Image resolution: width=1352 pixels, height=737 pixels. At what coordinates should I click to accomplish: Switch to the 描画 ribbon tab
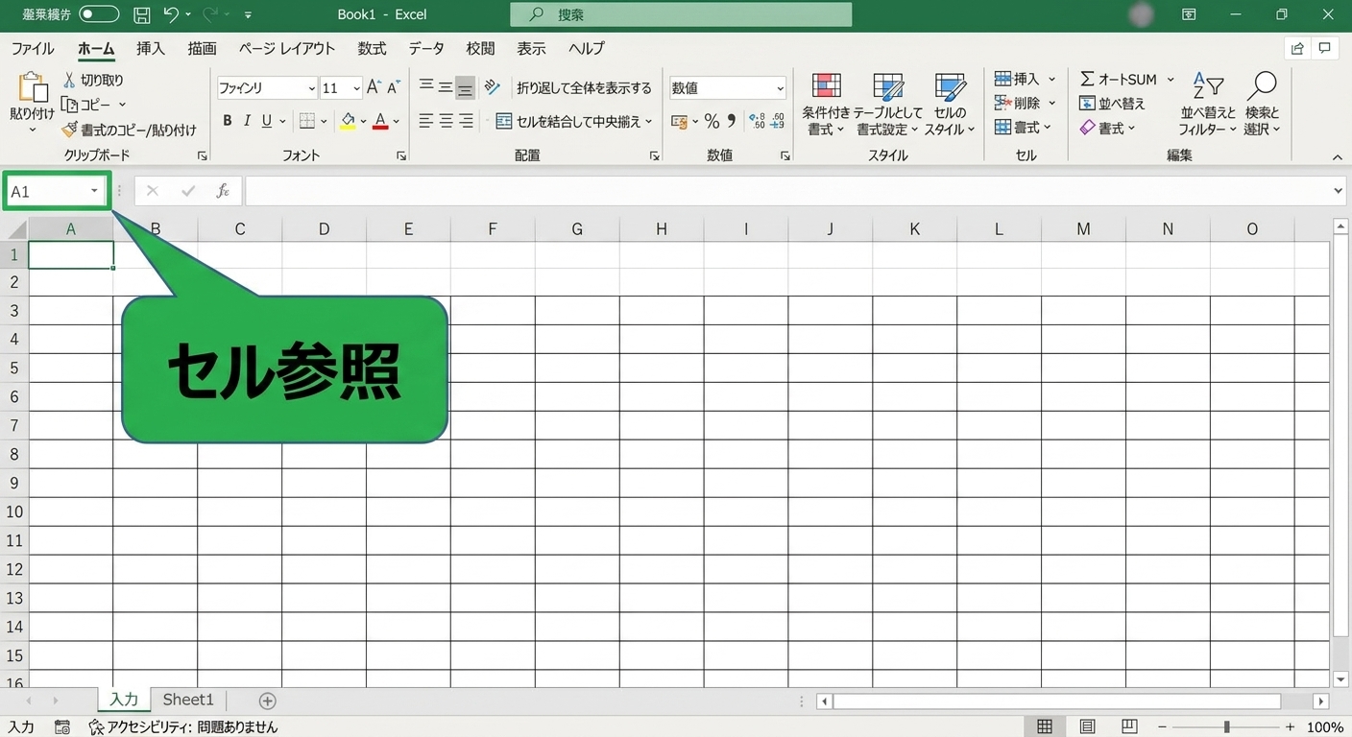(203, 49)
